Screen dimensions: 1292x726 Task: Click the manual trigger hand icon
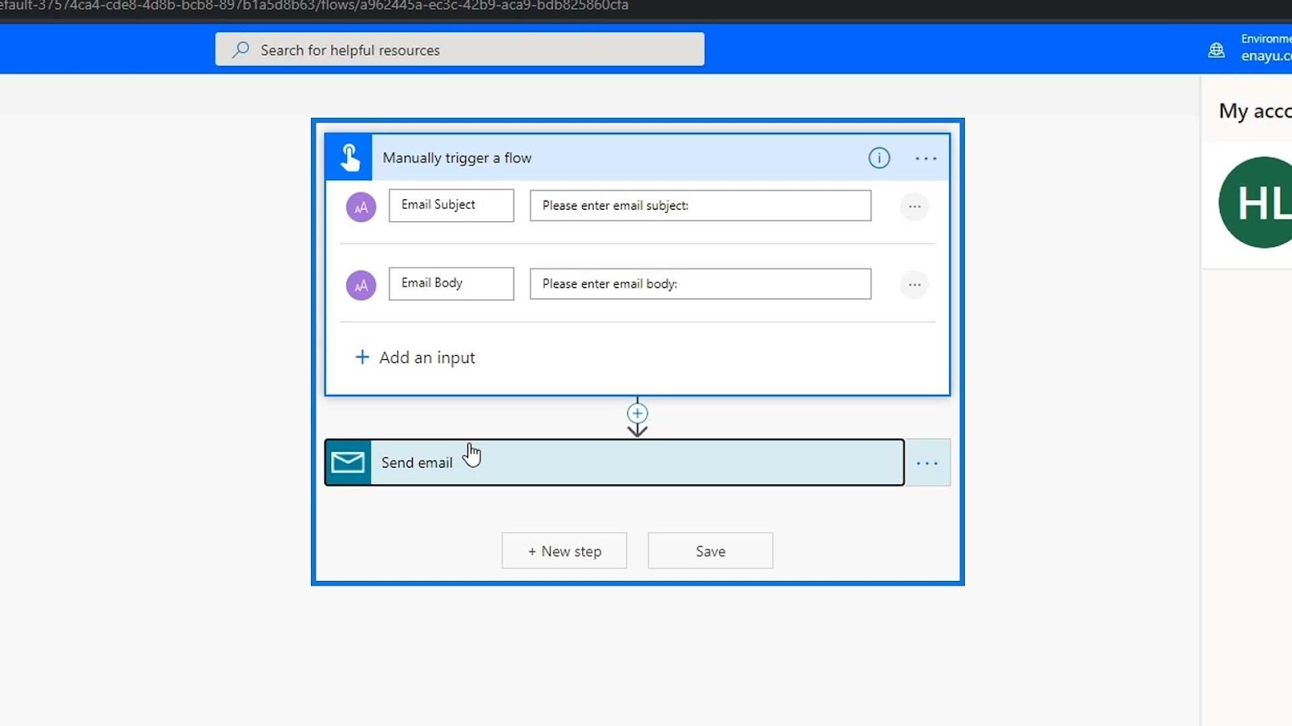coord(349,157)
